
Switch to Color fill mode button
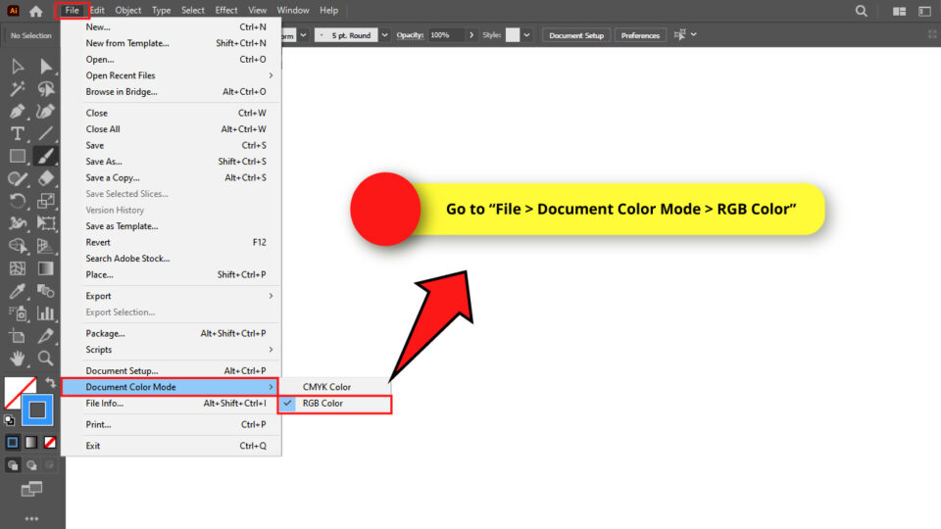(x=13, y=443)
